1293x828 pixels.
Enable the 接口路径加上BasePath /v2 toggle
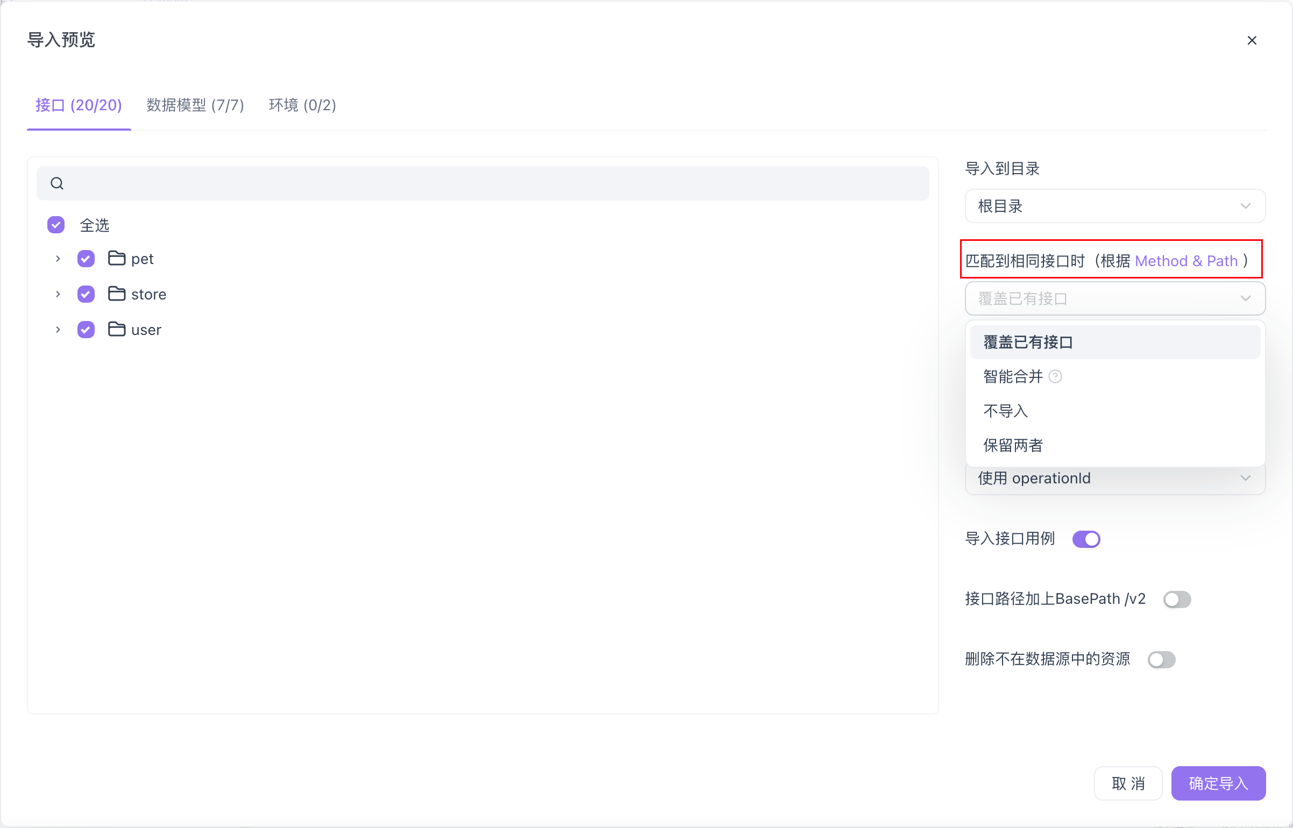tap(1177, 599)
